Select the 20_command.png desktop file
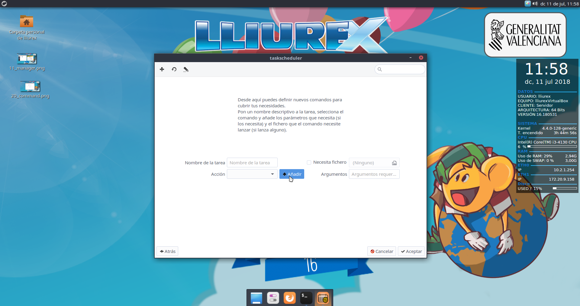This screenshot has height=306, width=580. click(x=30, y=90)
